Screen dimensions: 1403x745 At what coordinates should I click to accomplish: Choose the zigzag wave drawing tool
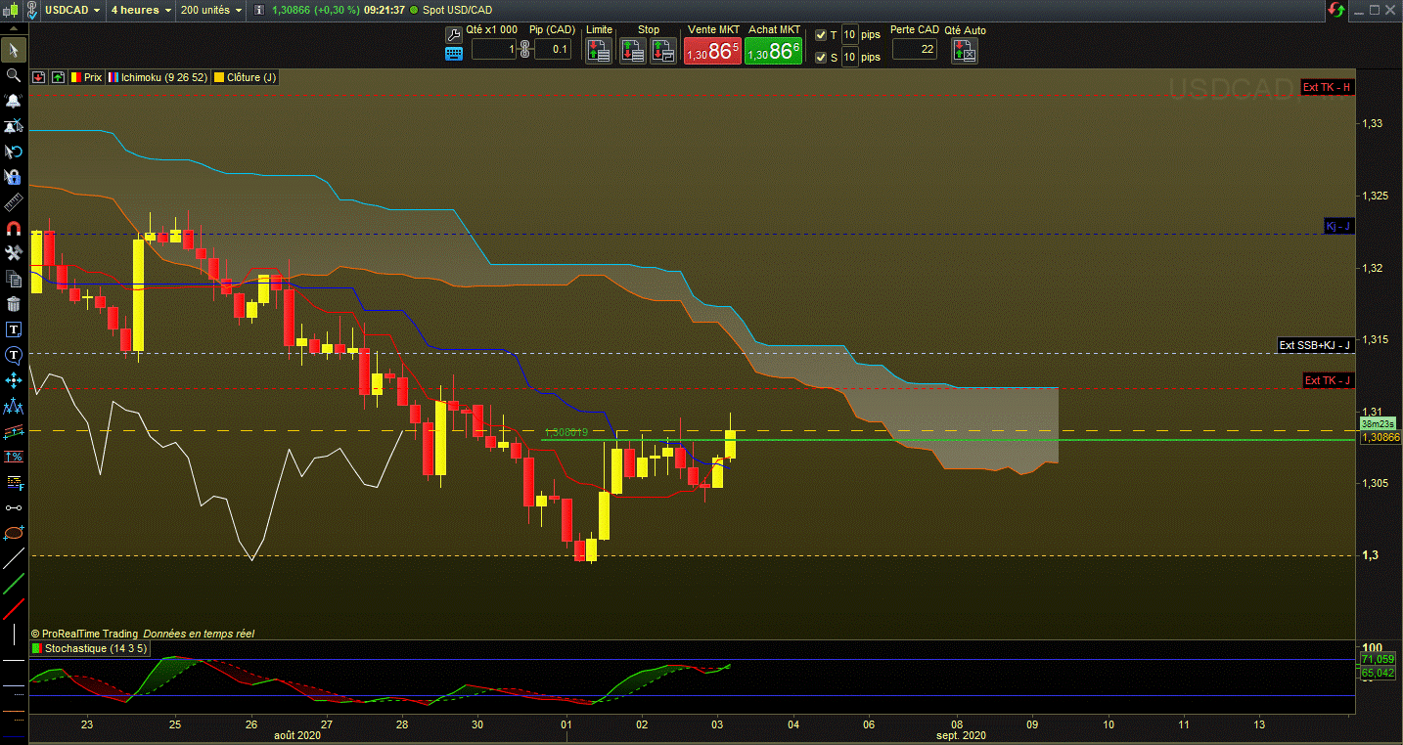tap(14, 406)
